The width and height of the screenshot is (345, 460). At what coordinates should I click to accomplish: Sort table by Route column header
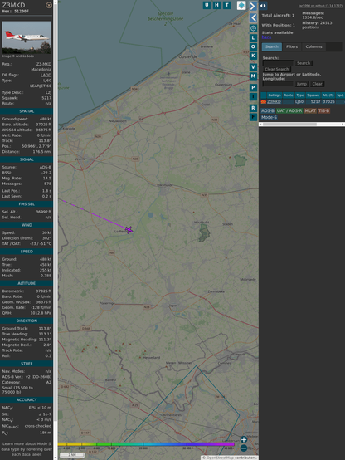click(289, 95)
